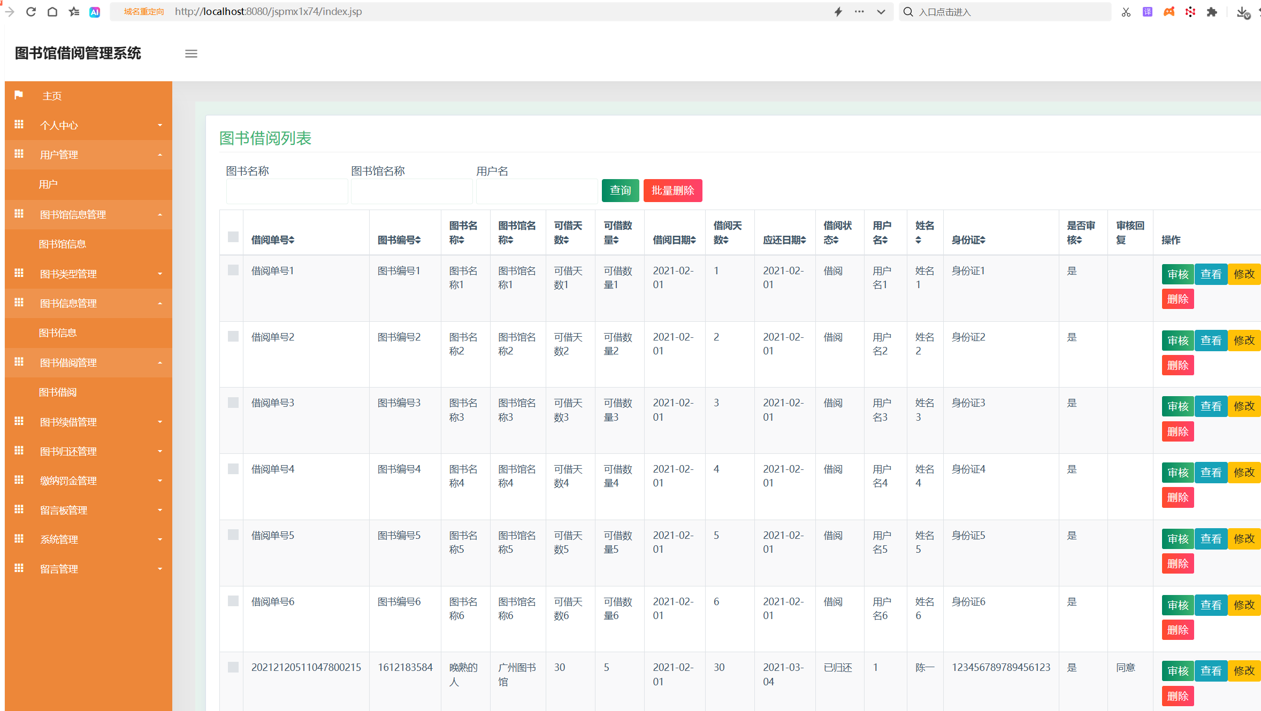
Task: Click the 图书名称 search input field
Action: pyautogui.click(x=287, y=191)
